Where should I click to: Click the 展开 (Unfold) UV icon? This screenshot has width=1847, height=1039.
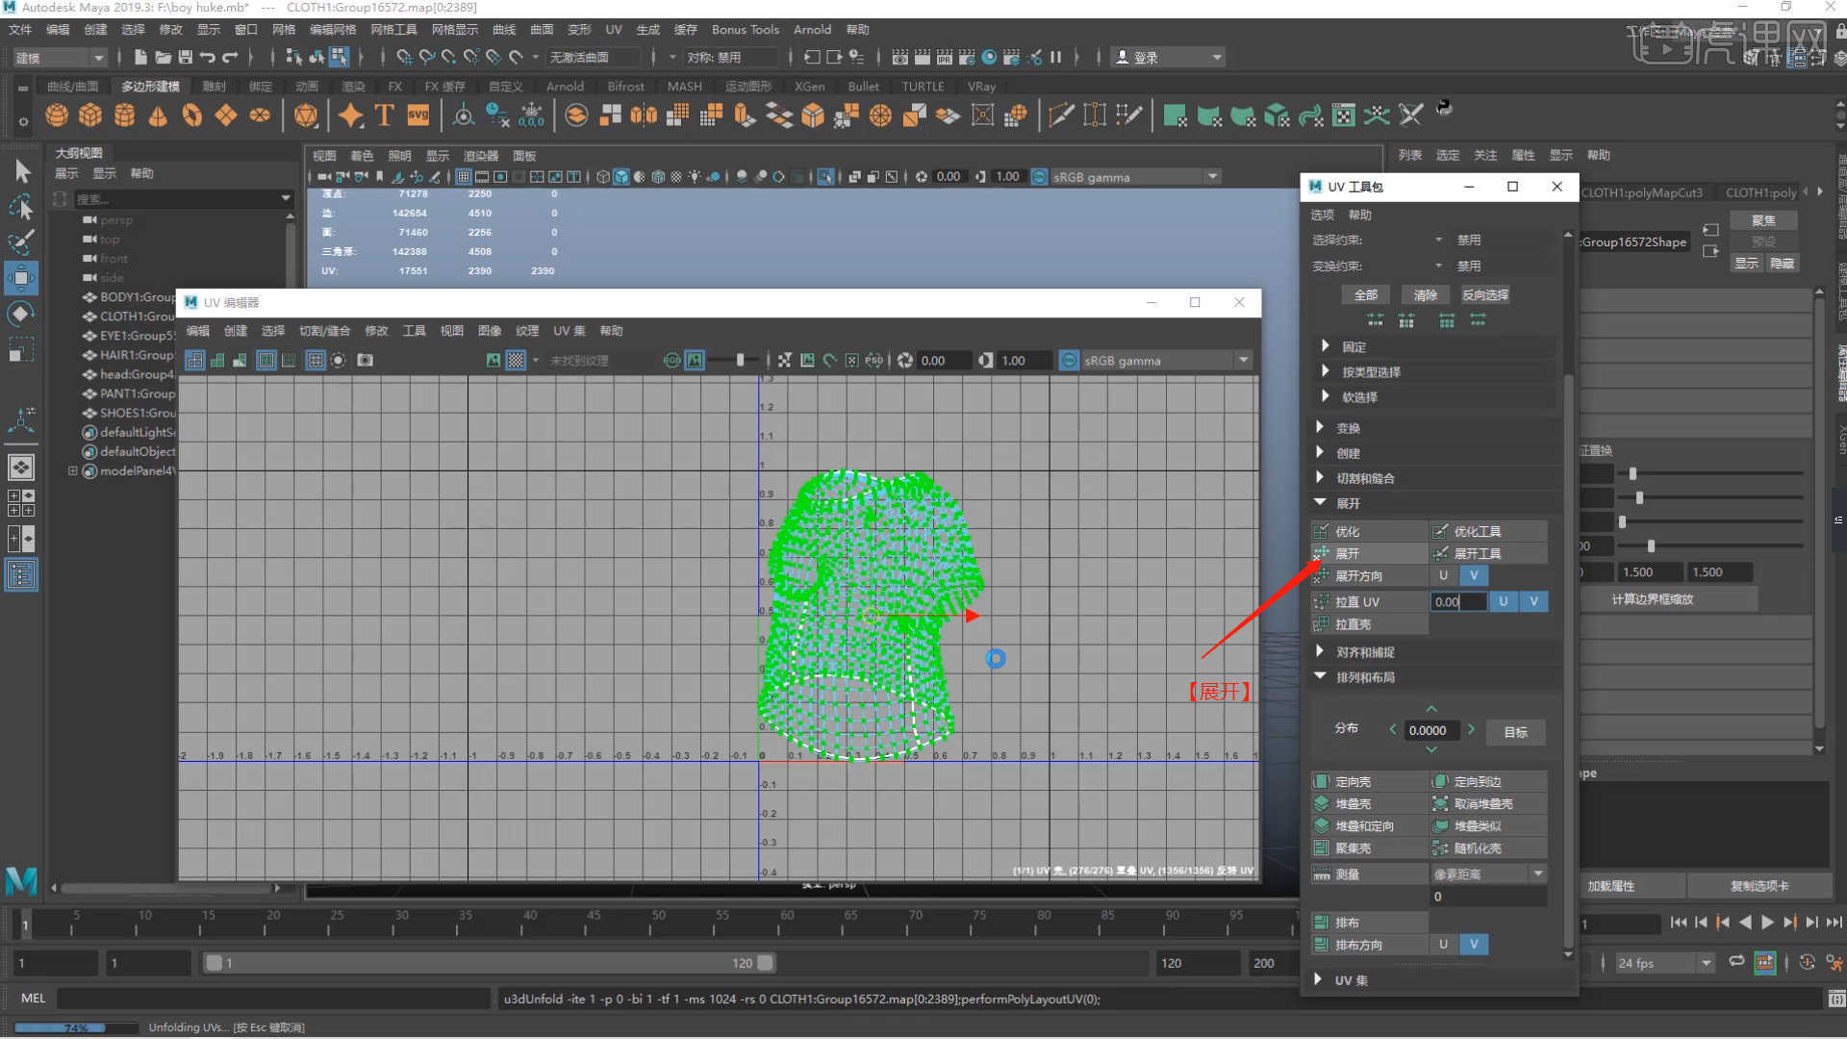[1322, 553]
